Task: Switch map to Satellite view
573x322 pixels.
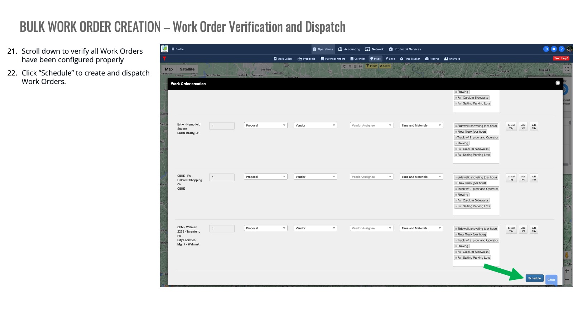Action: [187, 69]
